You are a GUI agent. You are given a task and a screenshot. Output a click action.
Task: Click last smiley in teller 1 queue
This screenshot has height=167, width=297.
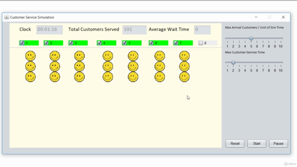pyautogui.click(x=30, y=77)
